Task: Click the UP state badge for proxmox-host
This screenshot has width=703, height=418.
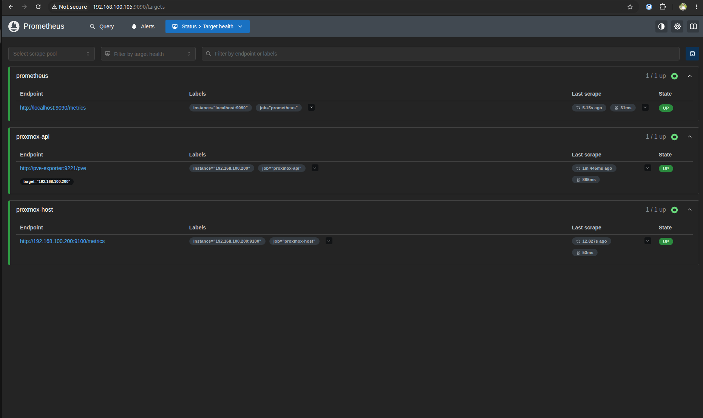Action: click(x=666, y=242)
